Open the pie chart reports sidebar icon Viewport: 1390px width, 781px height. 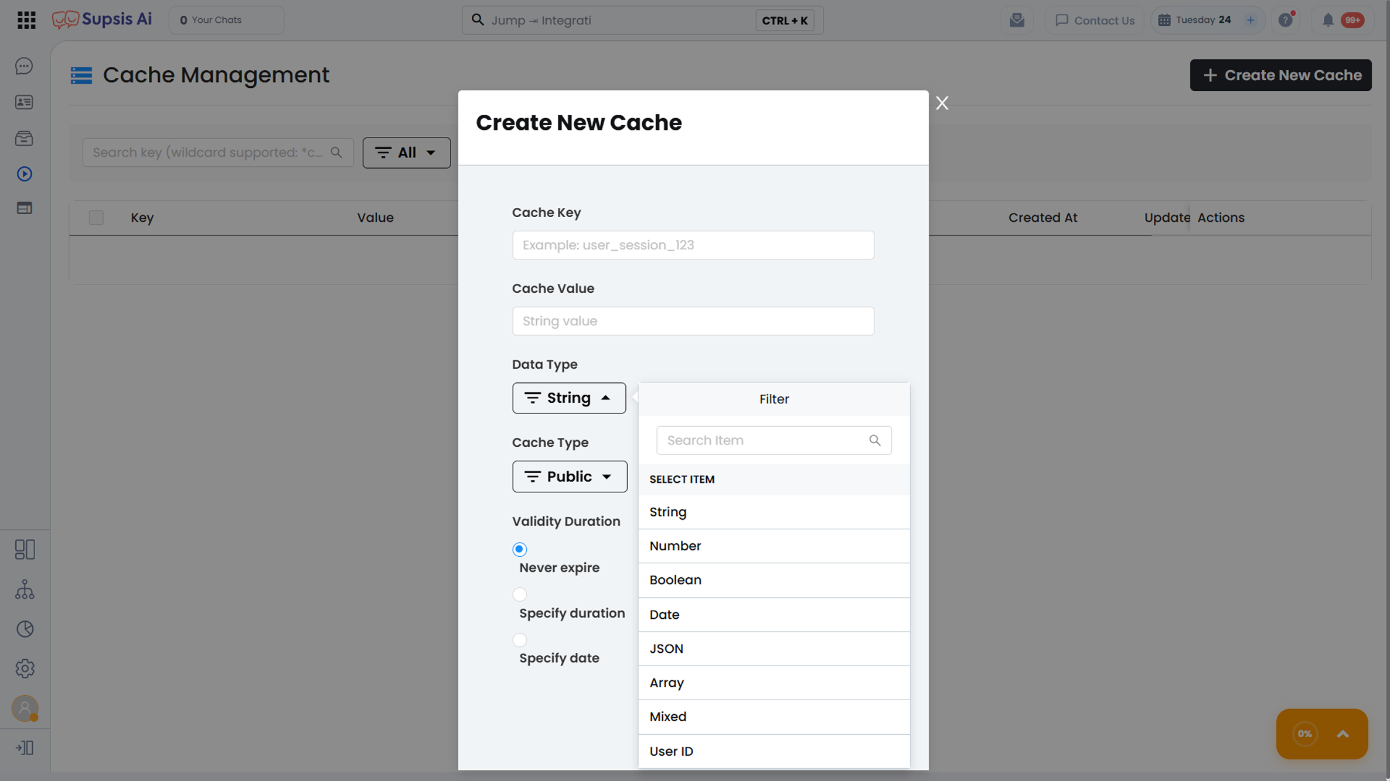(x=25, y=629)
